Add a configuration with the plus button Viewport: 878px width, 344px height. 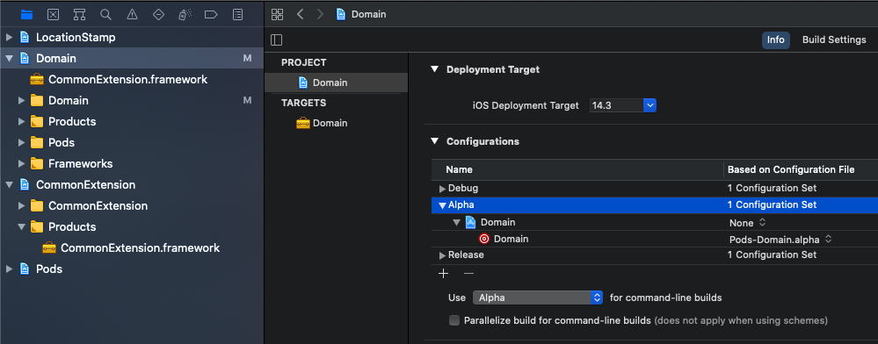(444, 273)
